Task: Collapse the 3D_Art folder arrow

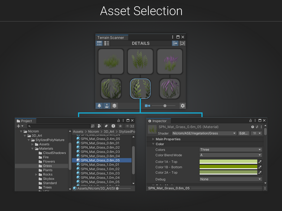Action: coord(25,136)
